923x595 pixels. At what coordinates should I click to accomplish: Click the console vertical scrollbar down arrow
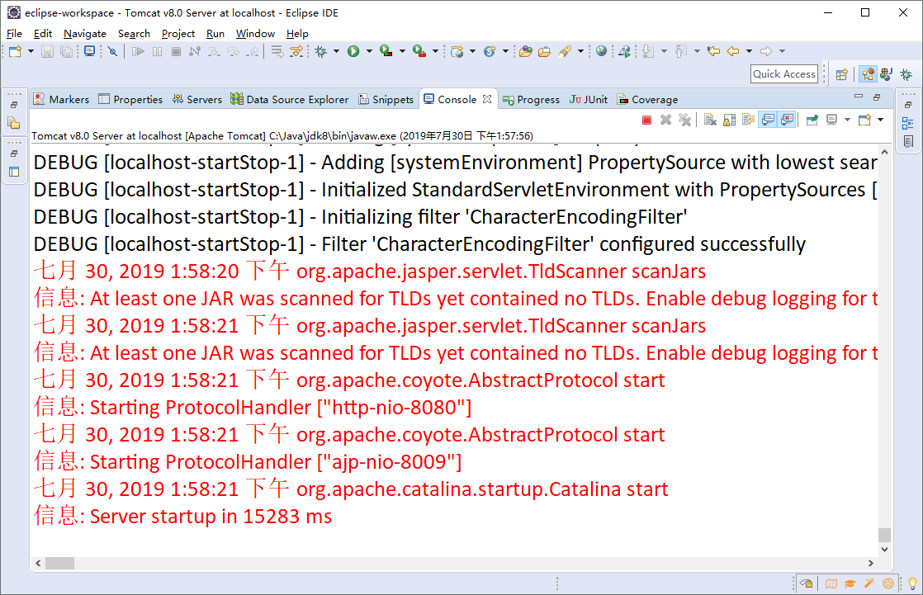[884, 549]
